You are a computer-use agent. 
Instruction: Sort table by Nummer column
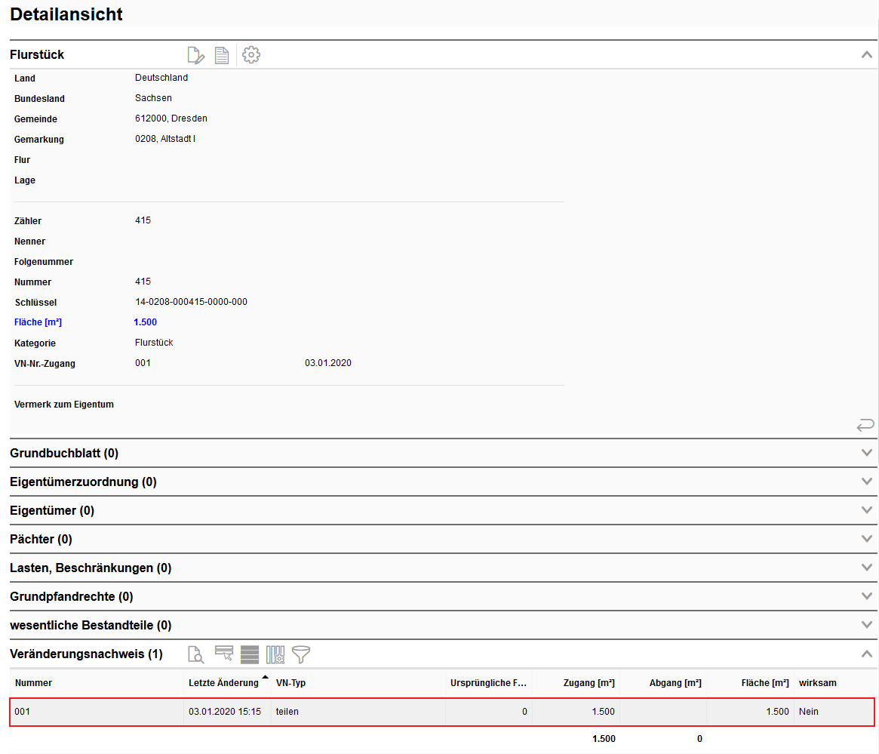[x=34, y=683]
